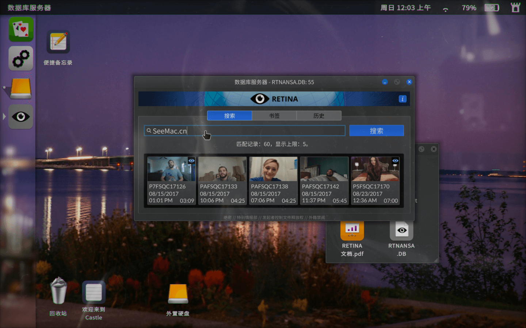This screenshot has width=526, height=328.
Task: Open the 欢迎来到 Castle document
Action: click(94, 292)
